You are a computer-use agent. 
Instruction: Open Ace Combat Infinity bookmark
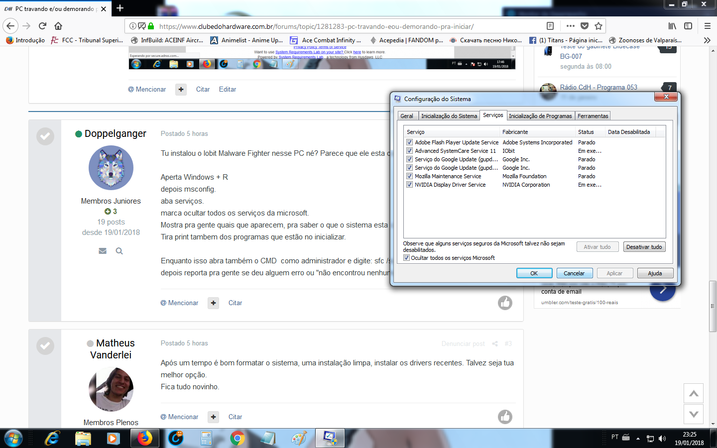326,40
